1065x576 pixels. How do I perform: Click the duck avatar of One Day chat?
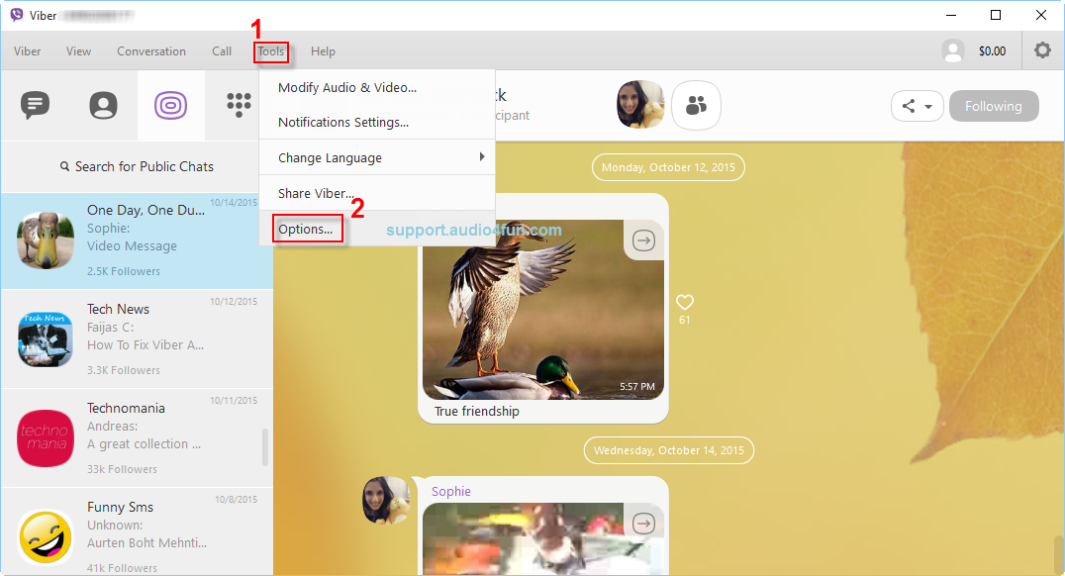[46, 240]
